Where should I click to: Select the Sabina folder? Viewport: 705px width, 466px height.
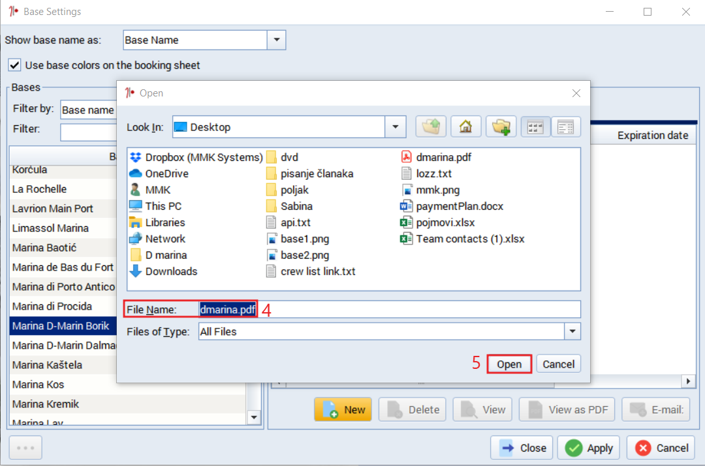click(x=290, y=206)
